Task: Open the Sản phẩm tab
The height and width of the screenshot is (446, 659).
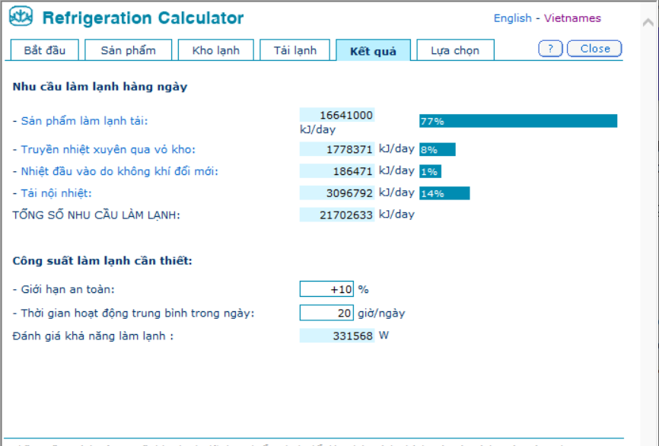Action: (128, 51)
